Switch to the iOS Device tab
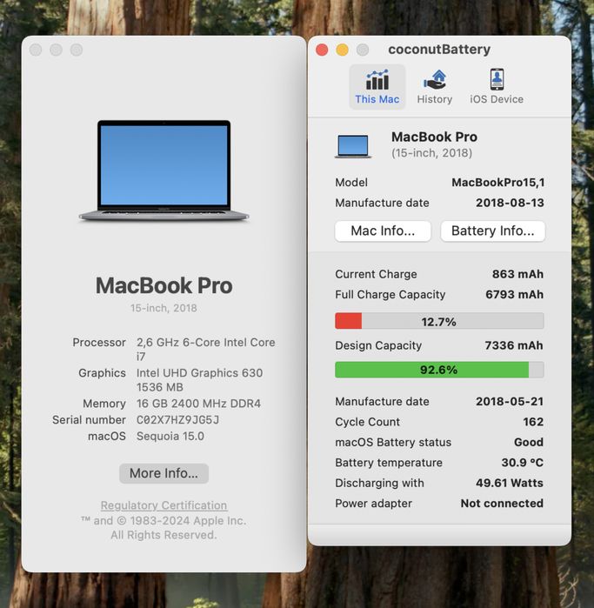This screenshot has width=594, height=608. tap(497, 87)
